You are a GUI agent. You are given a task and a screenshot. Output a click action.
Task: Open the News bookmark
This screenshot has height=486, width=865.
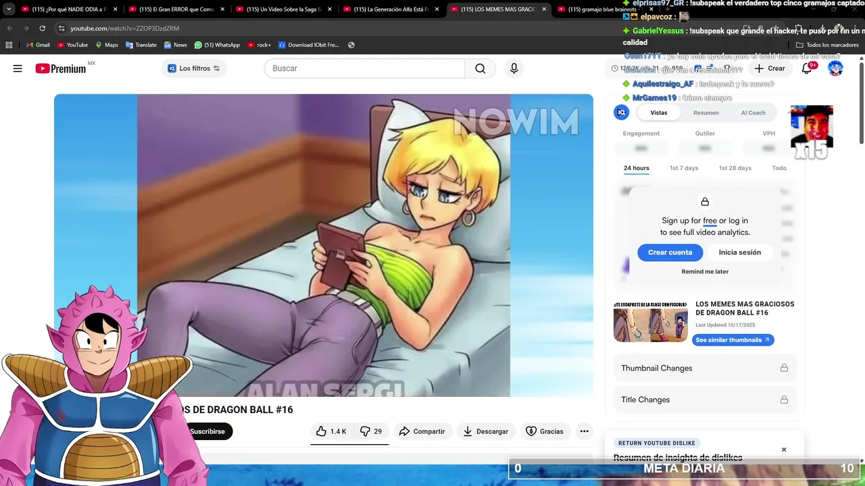[x=175, y=45]
